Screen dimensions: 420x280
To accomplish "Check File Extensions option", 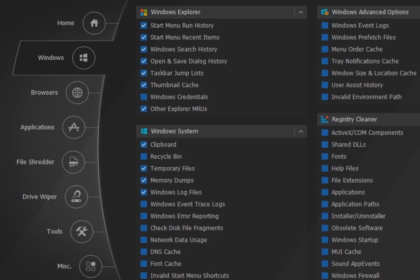I will 325,180.
